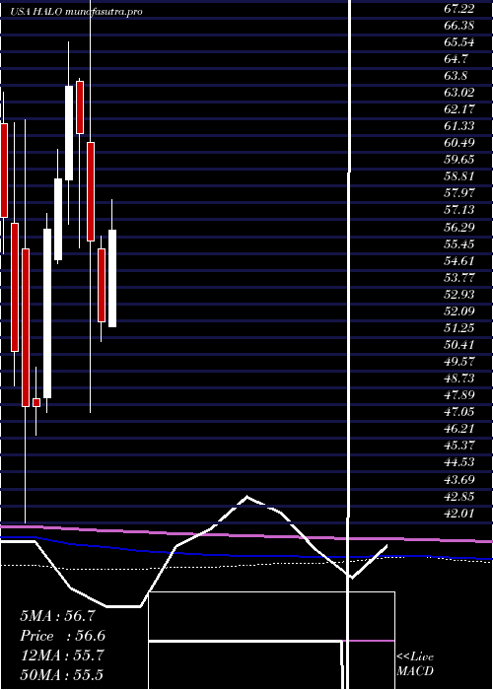
Task: Select the 65.54 price axis label
Action: point(458,41)
